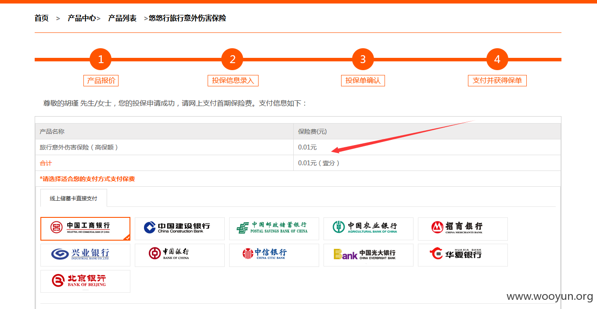Select 兴业银行 Industrial Bank option

point(85,255)
